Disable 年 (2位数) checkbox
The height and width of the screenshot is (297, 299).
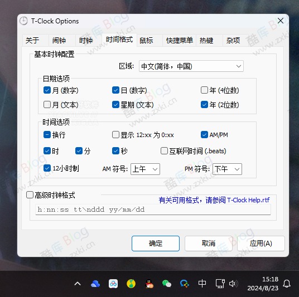point(204,104)
